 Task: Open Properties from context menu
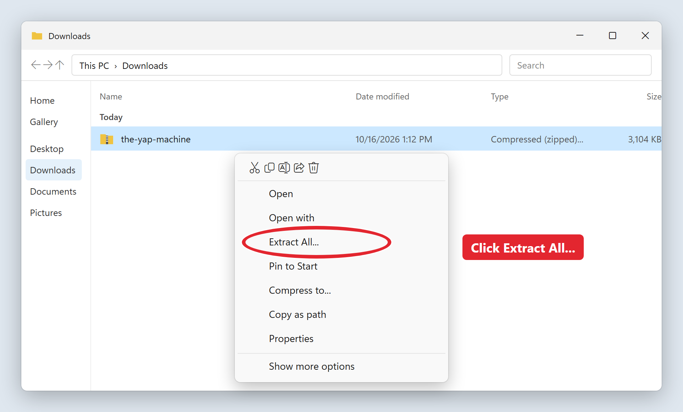pyautogui.click(x=341, y=338)
